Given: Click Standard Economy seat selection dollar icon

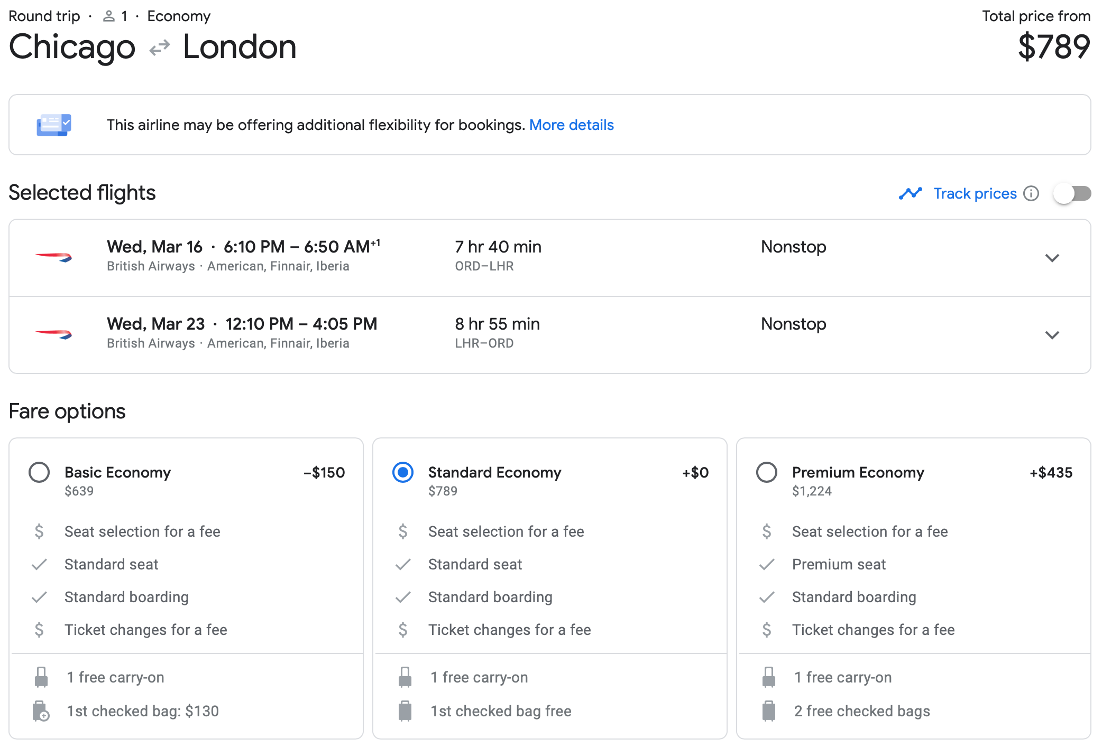Looking at the screenshot, I should pyautogui.click(x=403, y=531).
